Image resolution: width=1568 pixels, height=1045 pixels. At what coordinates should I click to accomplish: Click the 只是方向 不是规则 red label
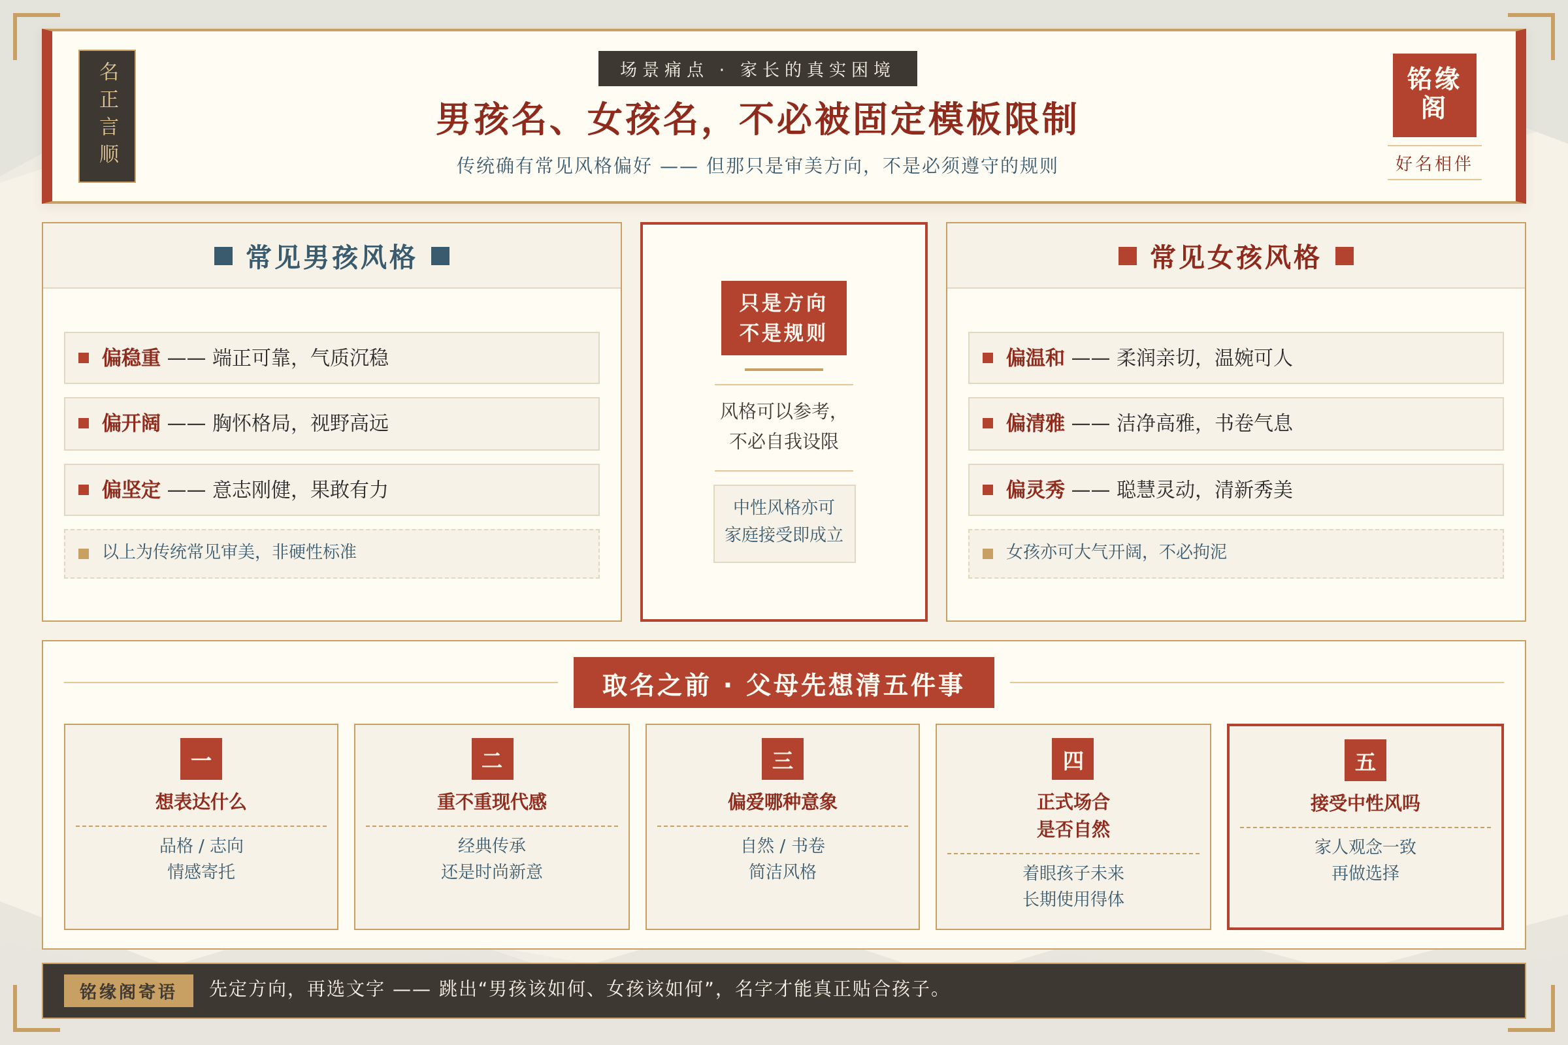pos(783,318)
